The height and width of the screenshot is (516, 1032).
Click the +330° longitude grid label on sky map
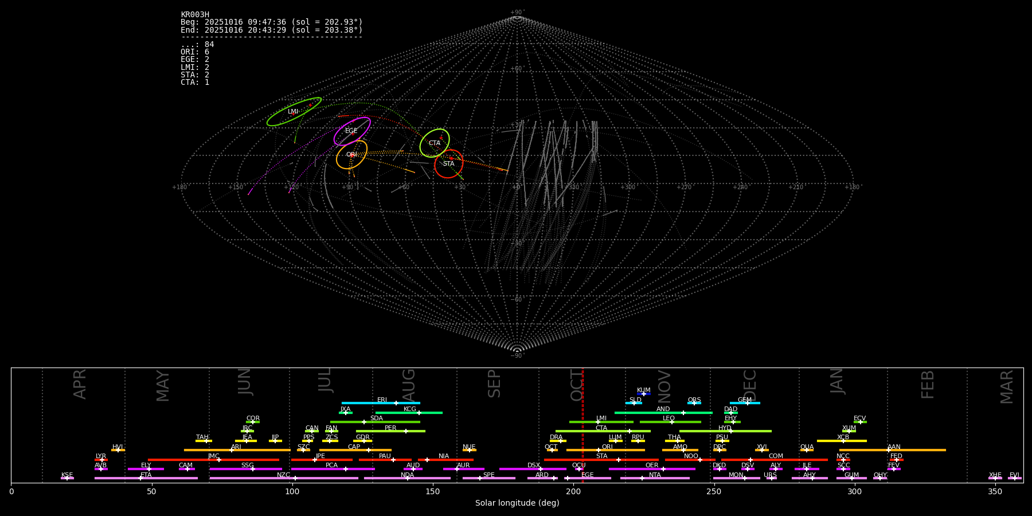coord(572,187)
